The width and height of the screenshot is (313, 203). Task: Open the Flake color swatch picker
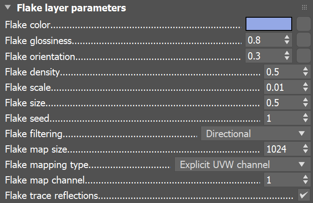click(269, 24)
